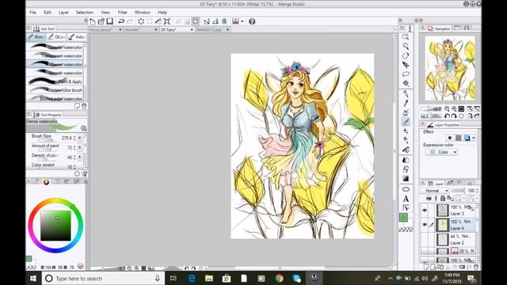Open Chrome from the taskbar

point(279,278)
